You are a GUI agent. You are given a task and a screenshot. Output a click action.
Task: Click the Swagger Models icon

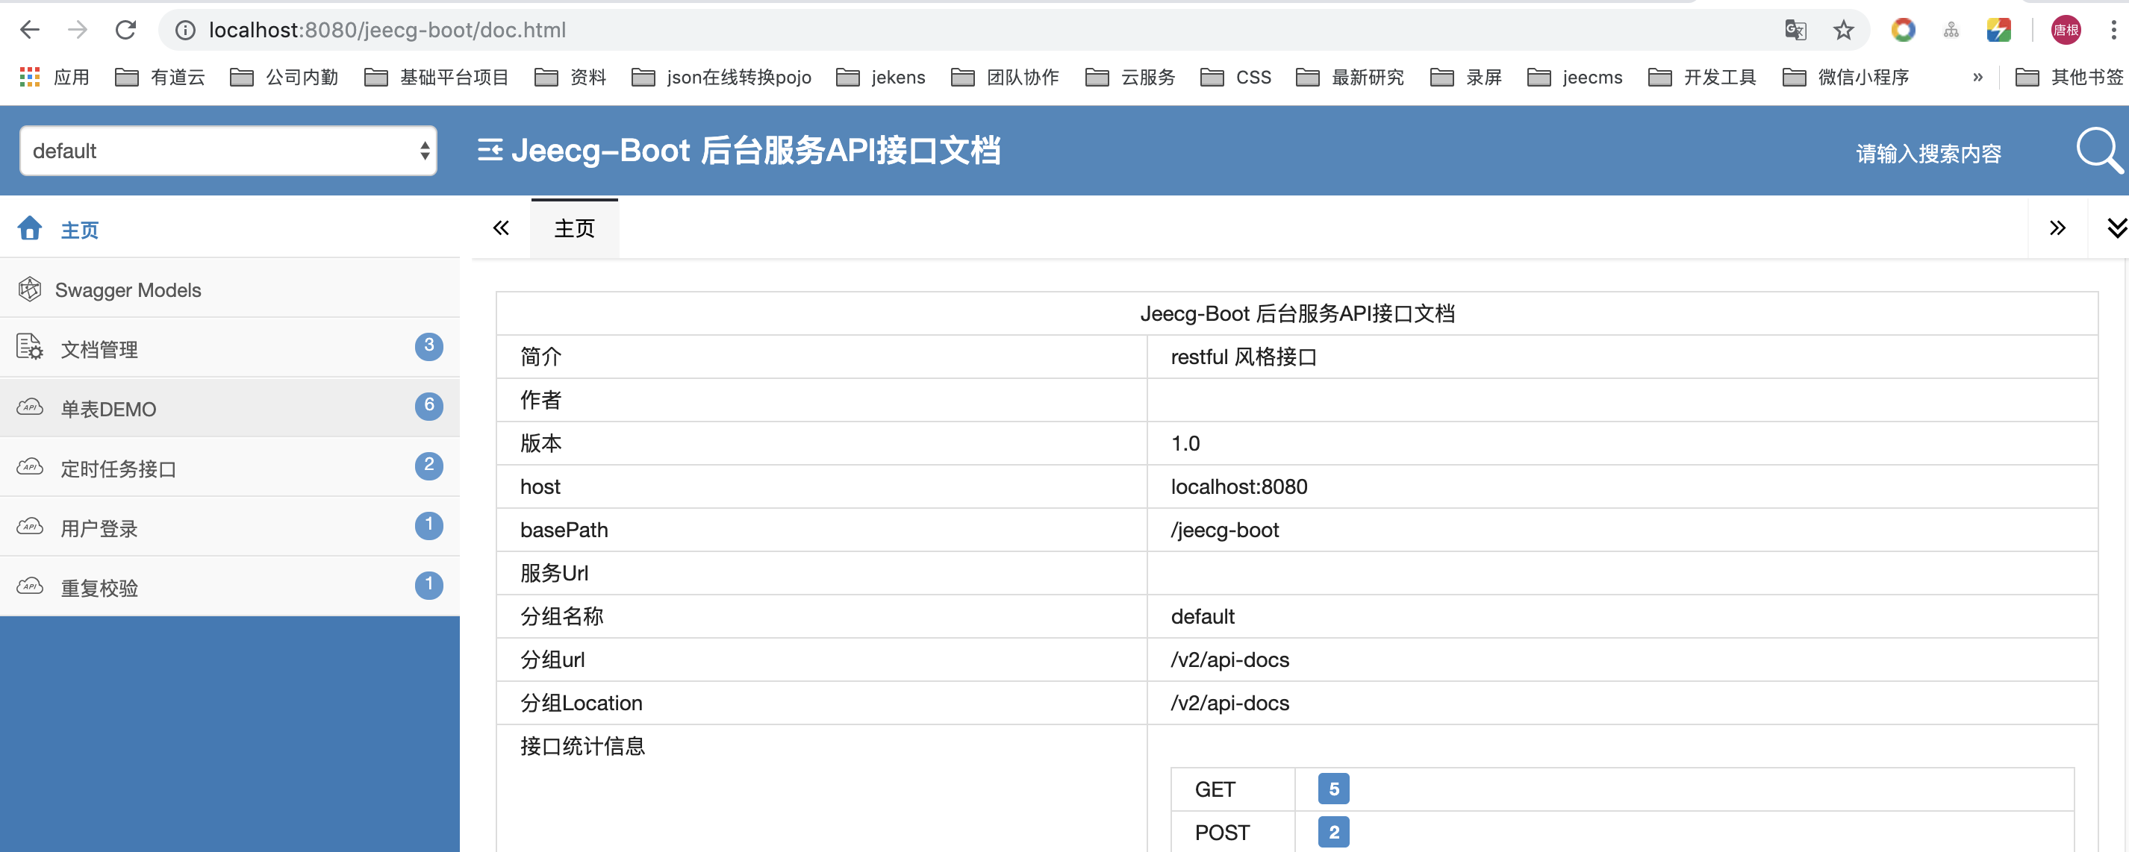point(30,289)
